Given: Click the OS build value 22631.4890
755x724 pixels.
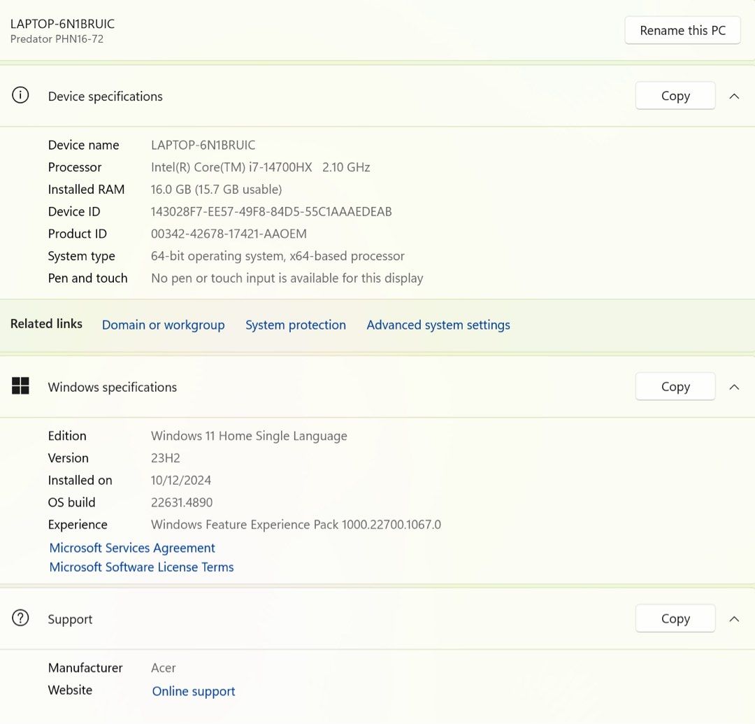Looking at the screenshot, I should (x=182, y=503).
